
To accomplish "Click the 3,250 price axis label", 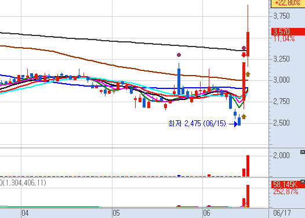I will click(x=281, y=59).
